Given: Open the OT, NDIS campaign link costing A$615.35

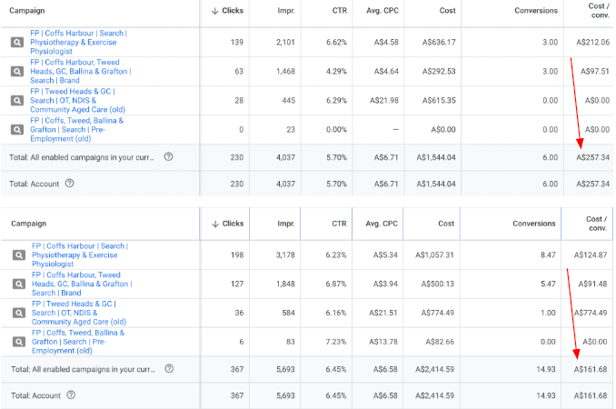Looking at the screenshot, I should click(74, 100).
